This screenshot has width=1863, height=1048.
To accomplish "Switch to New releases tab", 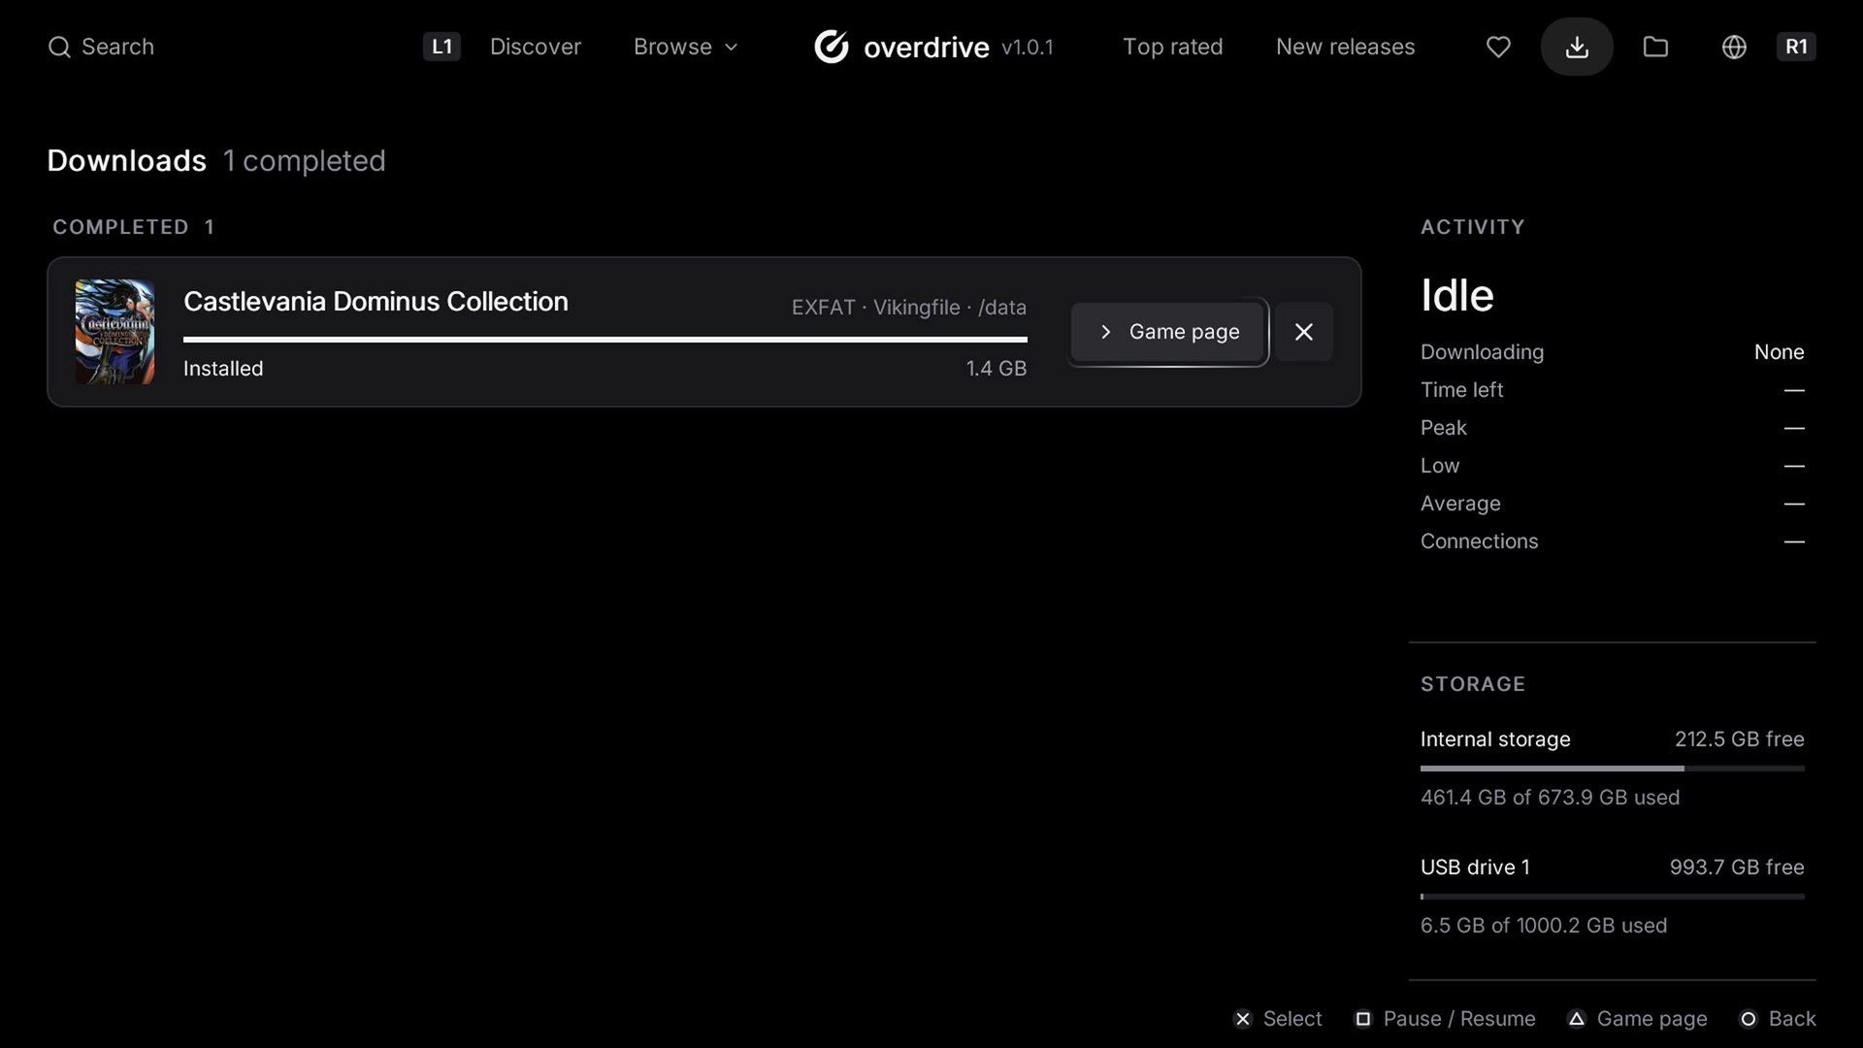I will [x=1345, y=47].
